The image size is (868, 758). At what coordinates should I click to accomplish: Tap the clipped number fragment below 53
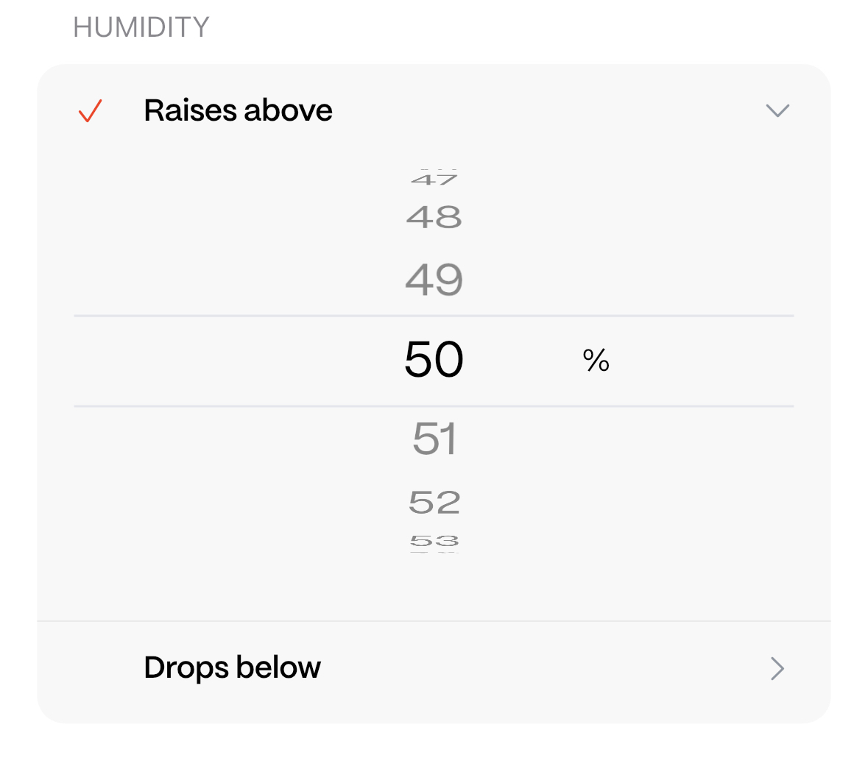click(x=434, y=551)
